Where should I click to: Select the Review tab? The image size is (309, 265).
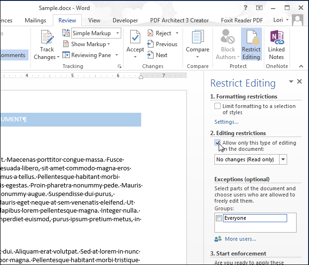pyautogui.click(x=67, y=20)
